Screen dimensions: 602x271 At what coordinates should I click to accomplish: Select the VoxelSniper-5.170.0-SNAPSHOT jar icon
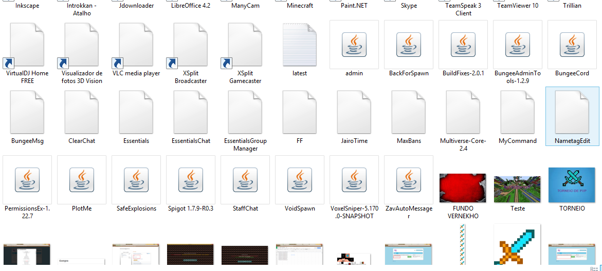tap(354, 180)
